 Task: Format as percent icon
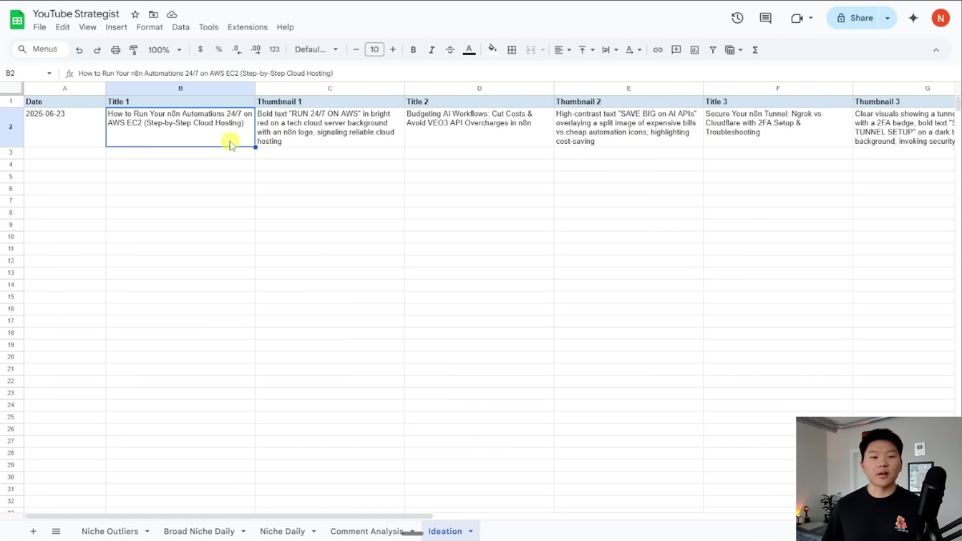point(218,49)
